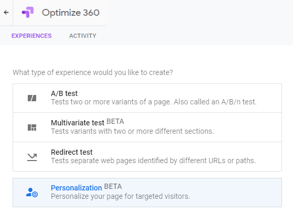This screenshot has width=293, height=213.
Task: Click the Optimize 360 product title
Action: coord(71,13)
